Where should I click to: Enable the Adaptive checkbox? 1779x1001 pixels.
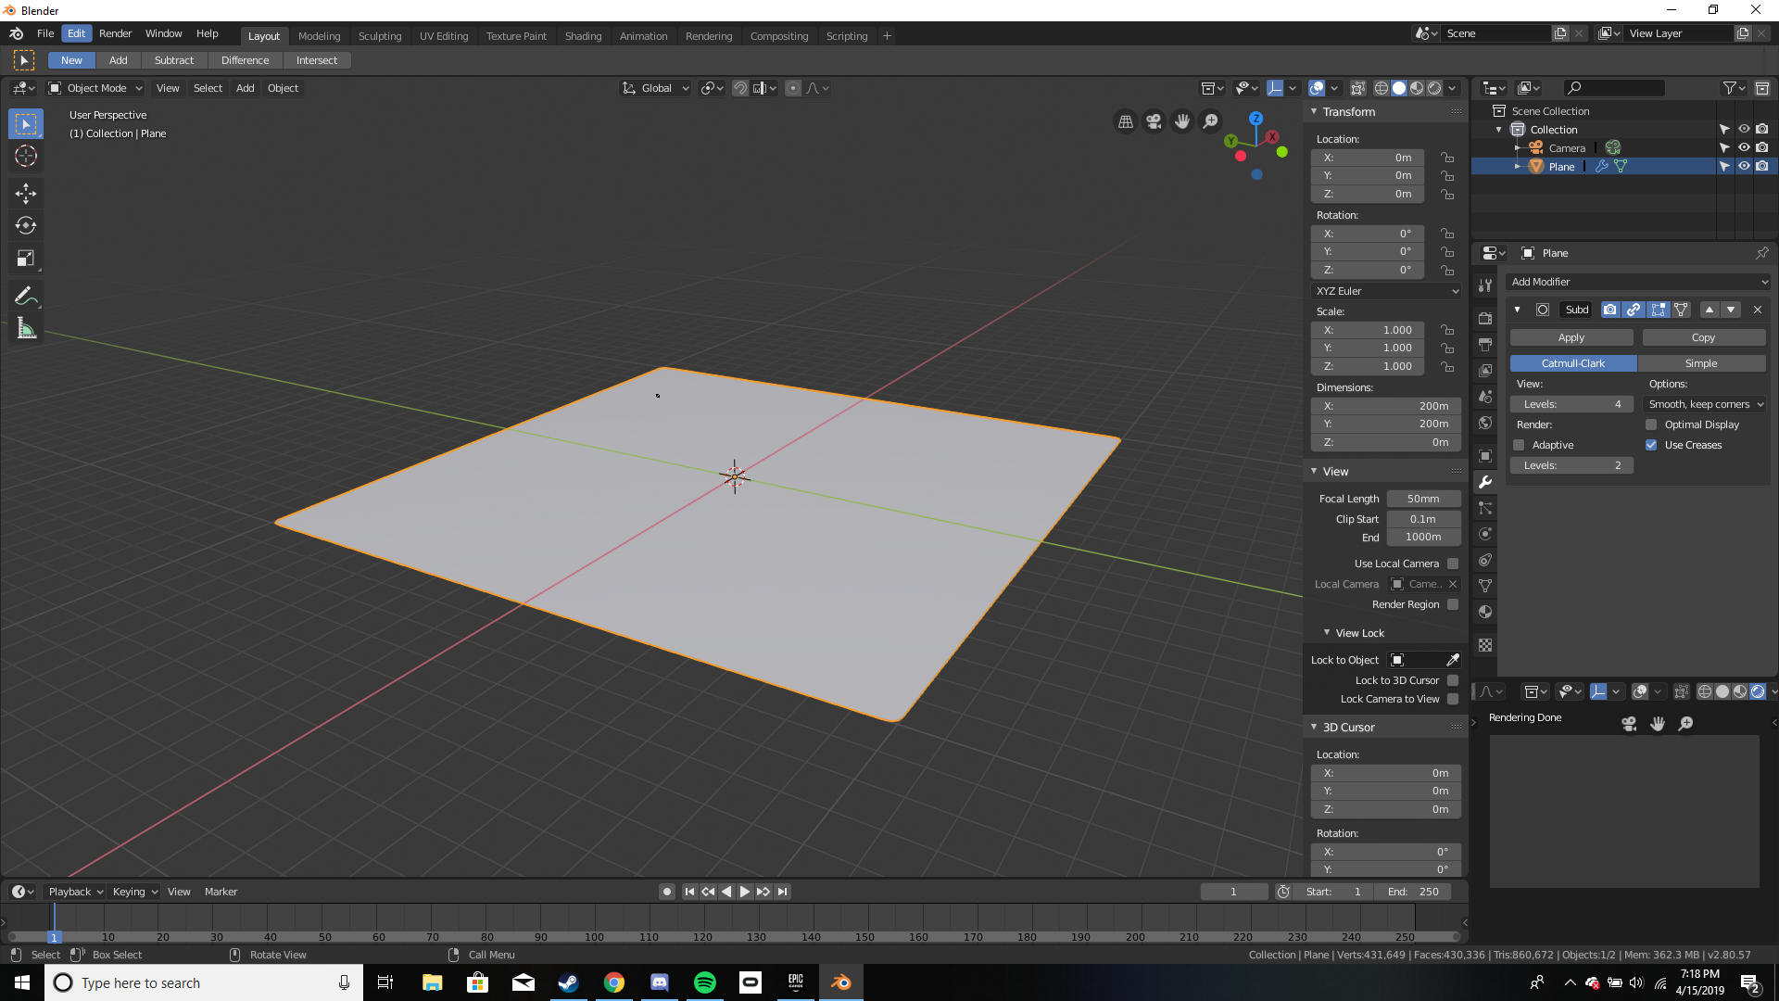pyautogui.click(x=1519, y=445)
